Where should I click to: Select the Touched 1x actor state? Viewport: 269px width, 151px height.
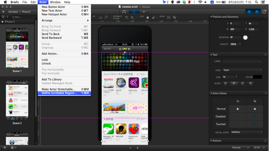click(x=238, y=124)
